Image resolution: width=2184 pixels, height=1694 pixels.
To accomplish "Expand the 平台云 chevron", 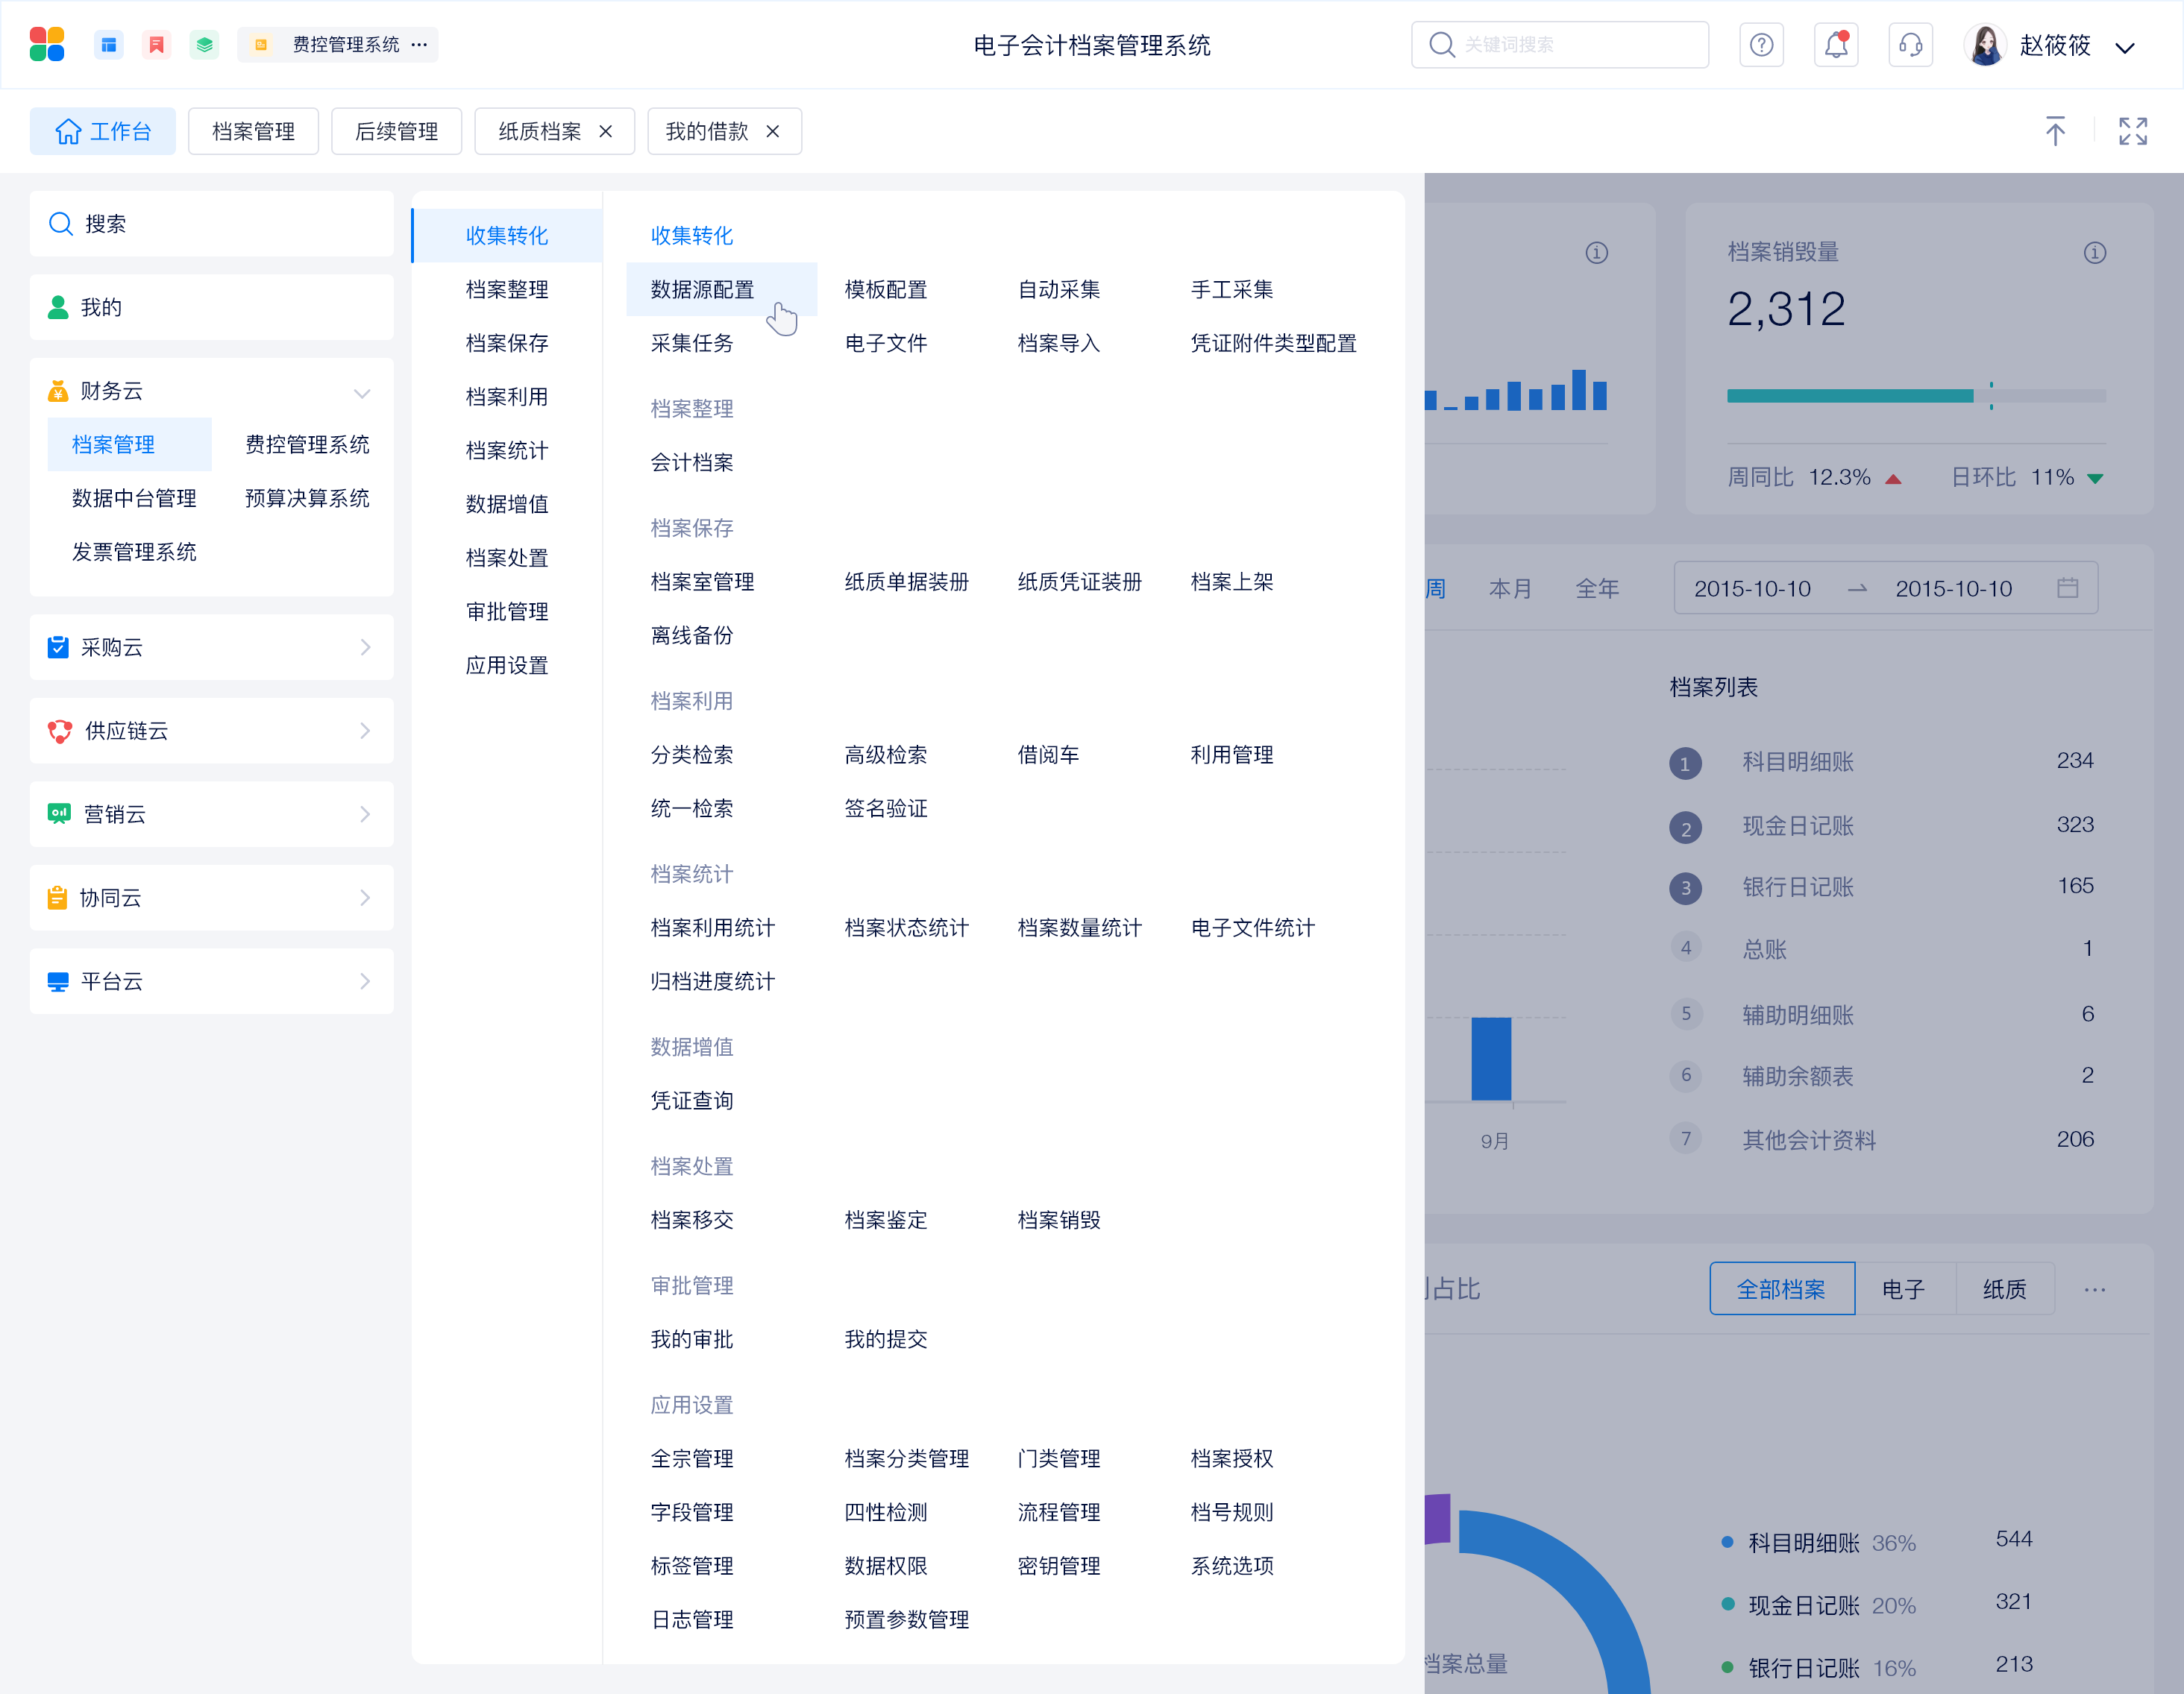I will (x=365, y=981).
